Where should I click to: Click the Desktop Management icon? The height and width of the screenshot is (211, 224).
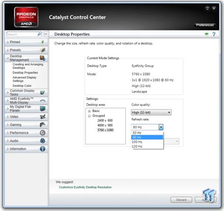click(x=43, y=58)
